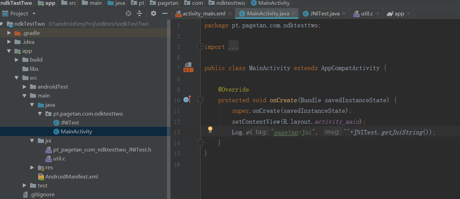Close the util.c tab
Image resolution: width=460 pixels, height=199 pixels.
[378, 14]
